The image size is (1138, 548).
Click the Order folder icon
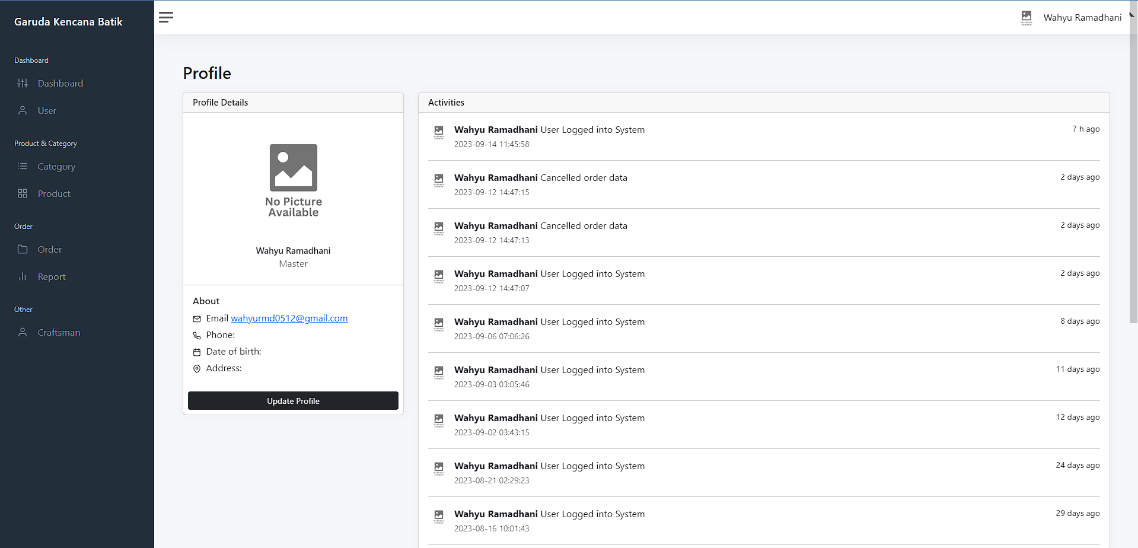pyautogui.click(x=23, y=249)
